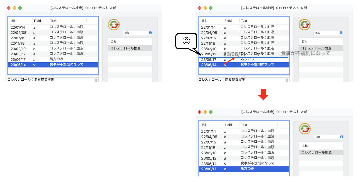Click the green zoom button of bottom window
Viewport: 360px width, 182px height.
tap(211, 112)
